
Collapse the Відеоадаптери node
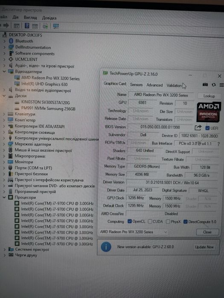(x=4, y=72)
